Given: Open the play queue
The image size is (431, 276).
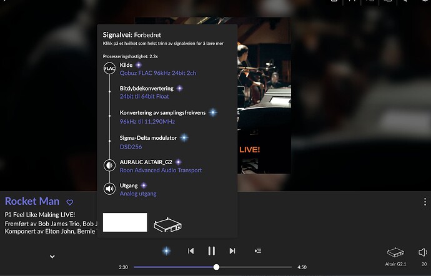Looking at the screenshot, I should [x=258, y=250].
